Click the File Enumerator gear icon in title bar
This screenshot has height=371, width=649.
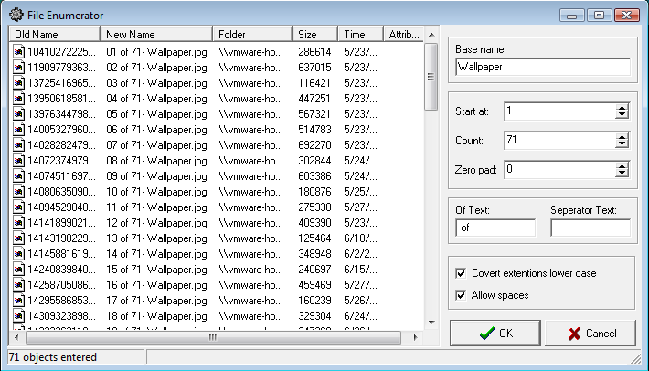[x=16, y=15]
